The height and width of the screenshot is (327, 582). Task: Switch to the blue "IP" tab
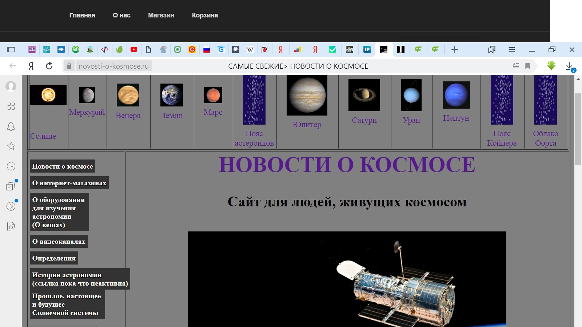pyautogui.click(x=367, y=49)
